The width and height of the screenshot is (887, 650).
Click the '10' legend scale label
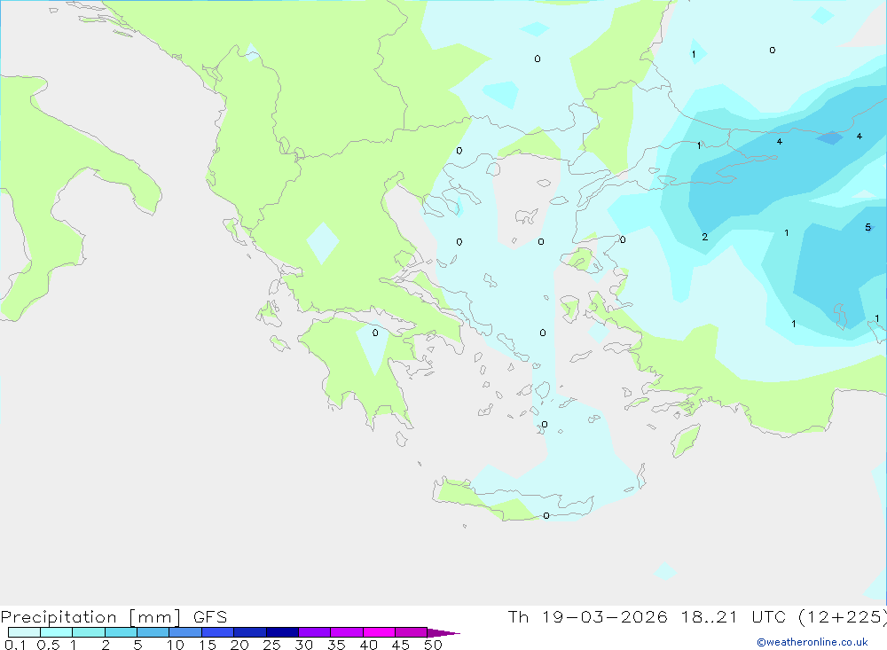(176, 645)
